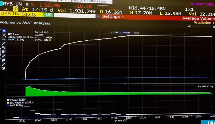Collapse panel with double left chevron
The height and width of the screenshot is (124, 215).
tap(189, 26)
